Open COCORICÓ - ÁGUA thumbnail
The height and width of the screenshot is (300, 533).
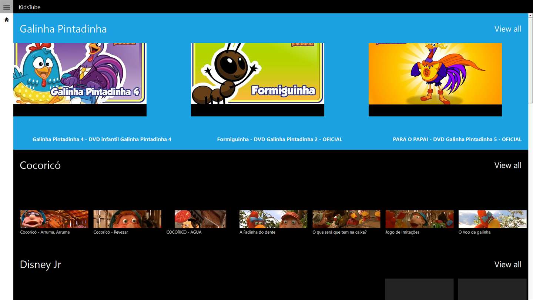(x=200, y=219)
